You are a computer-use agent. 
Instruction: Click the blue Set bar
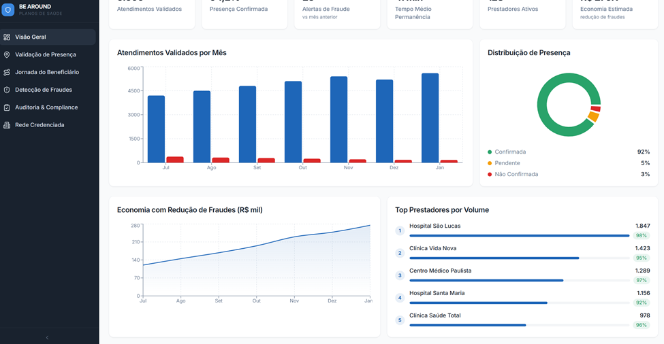click(247, 124)
